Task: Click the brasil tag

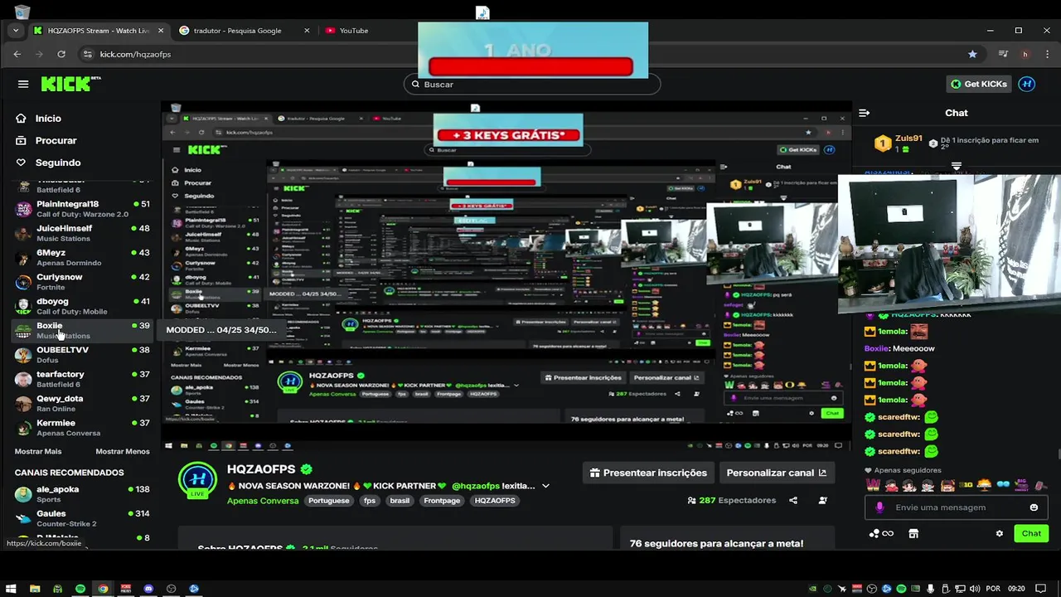Action: [x=400, y=501]
